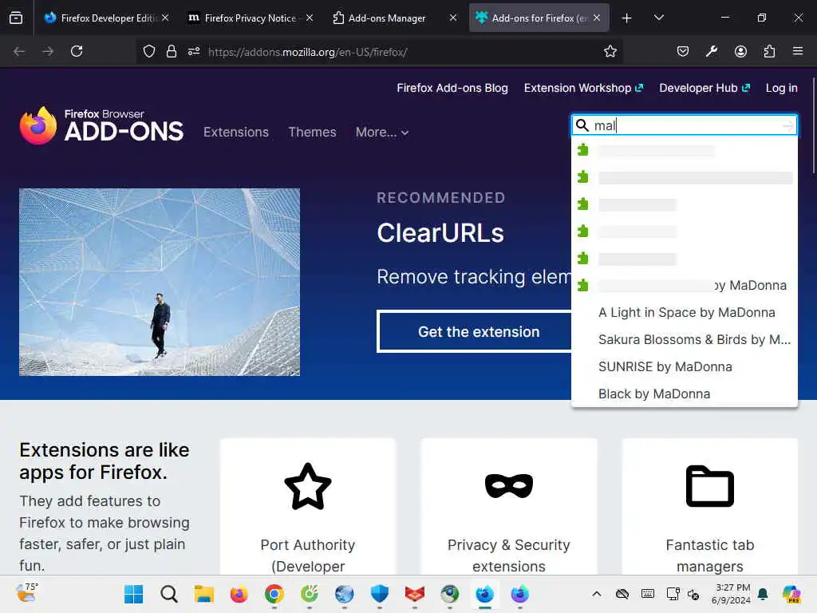
Task: Open Developer Hub link
Action: 705,88
